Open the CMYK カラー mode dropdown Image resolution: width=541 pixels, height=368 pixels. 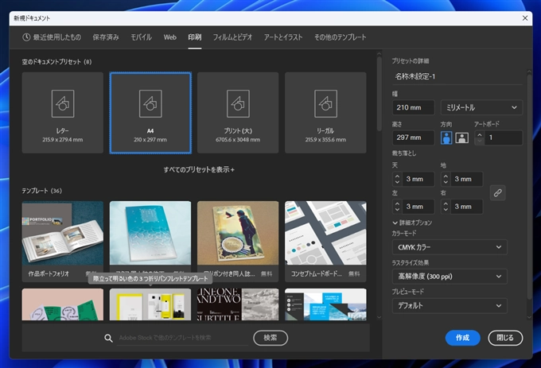click(x=450, y=247)
